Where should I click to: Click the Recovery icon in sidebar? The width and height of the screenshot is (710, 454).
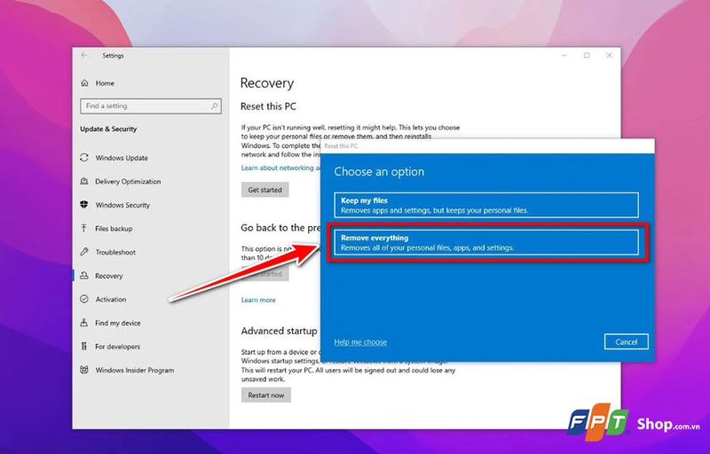(x=84, y=276)
